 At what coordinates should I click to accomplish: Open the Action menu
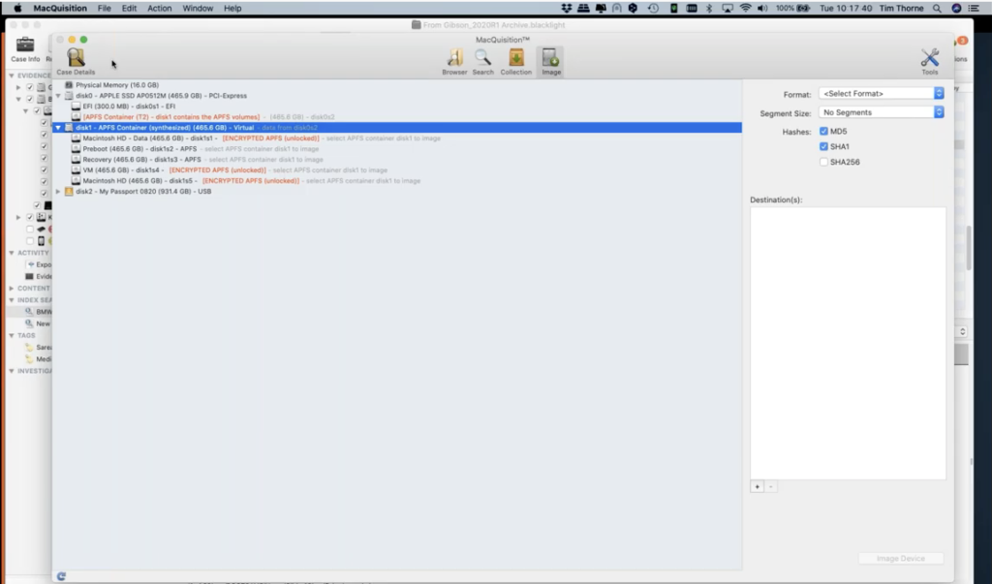click(x=160, y=8)
